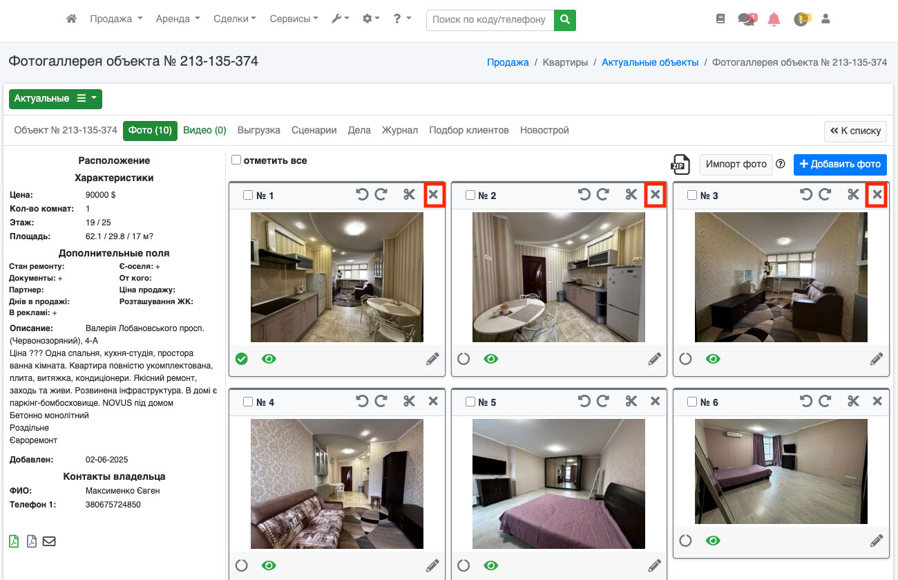Edit photo № 5 with pencil icon
The image size is (898, 580).
click(x=654, y=565)
